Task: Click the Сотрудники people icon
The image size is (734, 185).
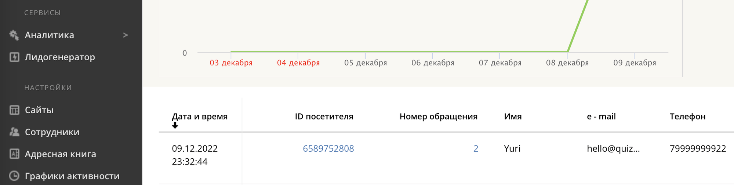Action: [x=14, y=132]
